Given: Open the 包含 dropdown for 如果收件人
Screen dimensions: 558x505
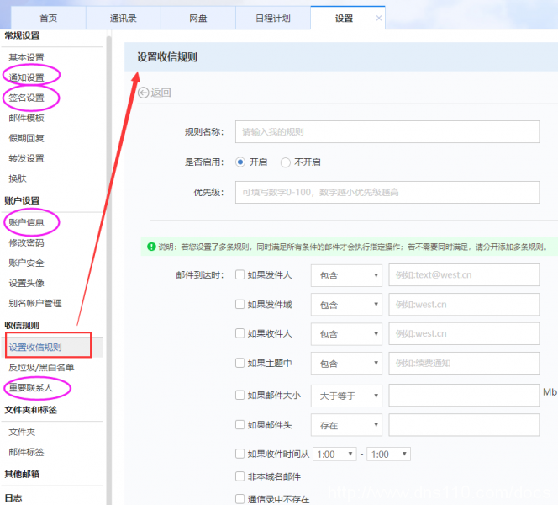Looking at the screenshot, I should tap(346, 334).
